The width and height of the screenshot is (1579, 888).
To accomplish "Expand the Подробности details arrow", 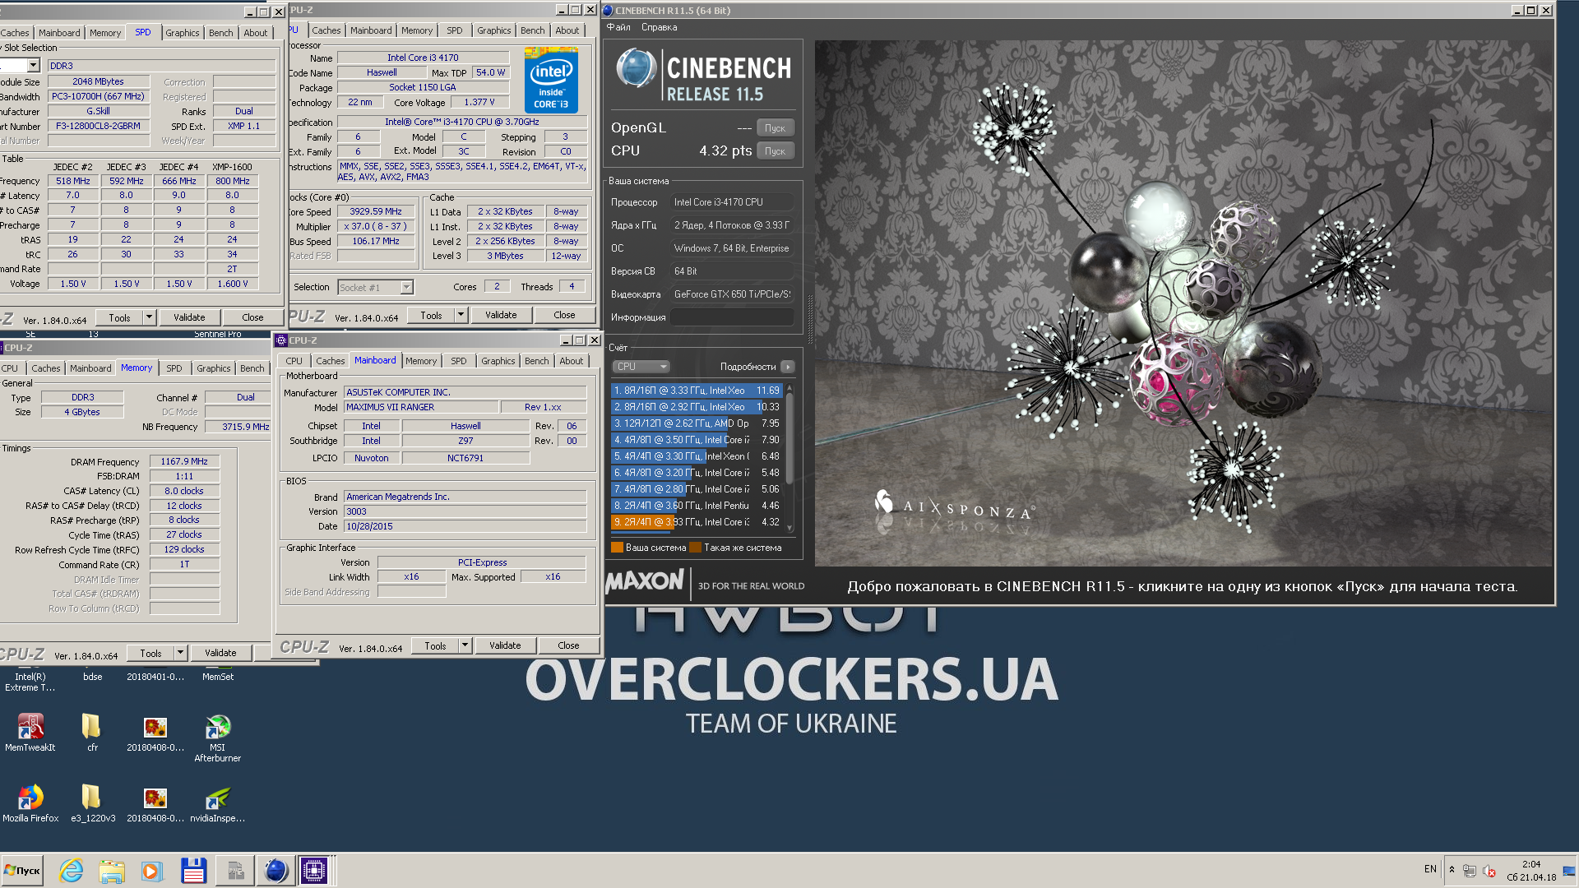I will 788,367.
